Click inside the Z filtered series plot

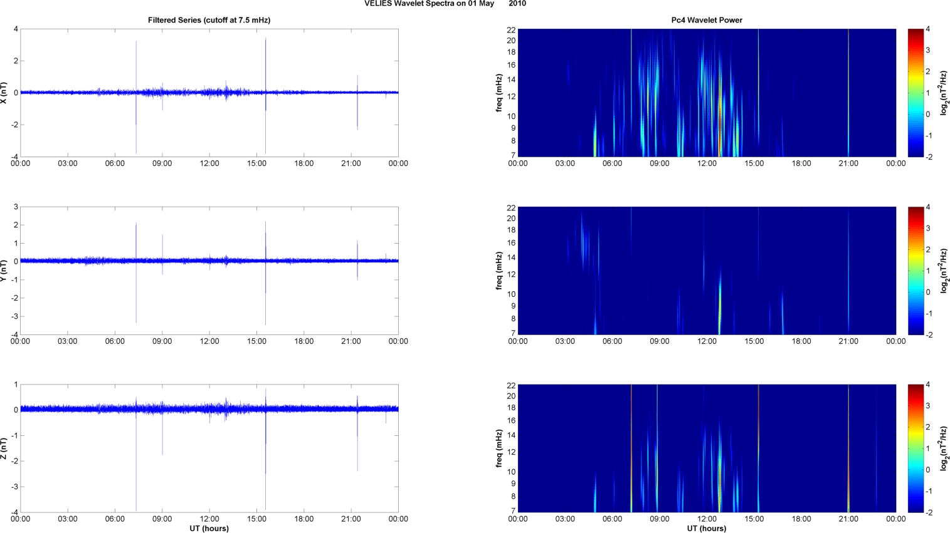point(209,448)
